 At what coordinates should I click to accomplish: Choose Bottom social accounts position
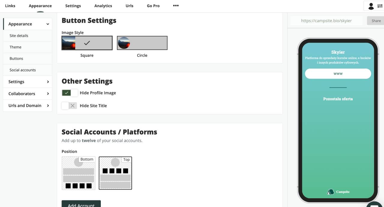pyautogui.click(x=79, y=173)
